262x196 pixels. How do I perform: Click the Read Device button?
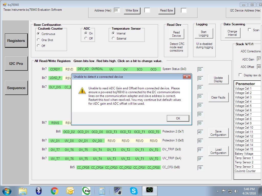click(177, 34)
